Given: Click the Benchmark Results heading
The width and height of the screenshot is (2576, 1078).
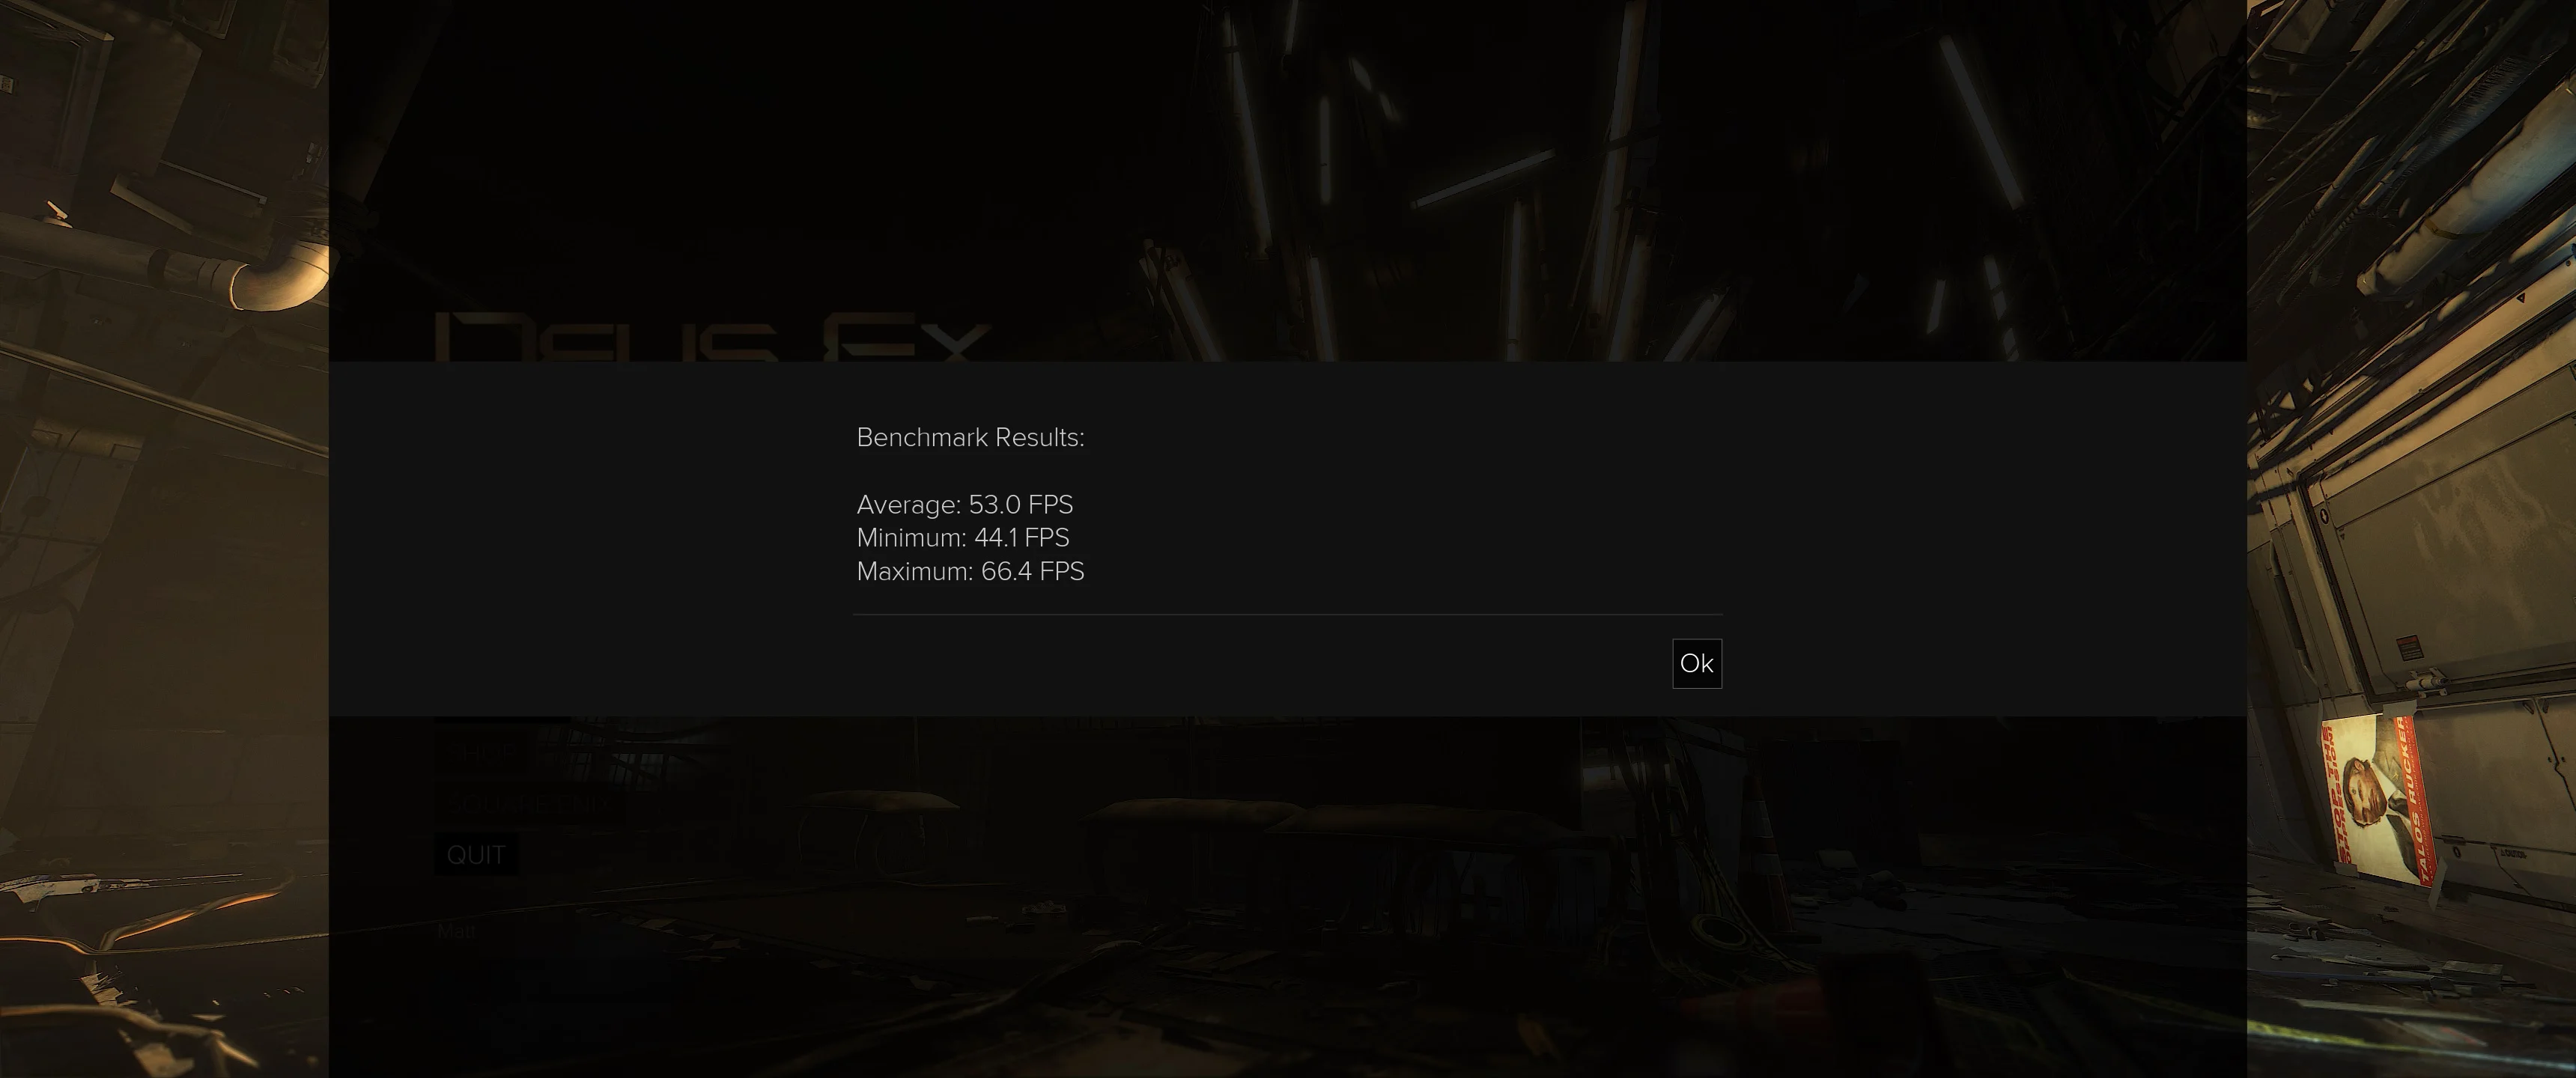Looking at the screenshot, I should pos(970,437).
